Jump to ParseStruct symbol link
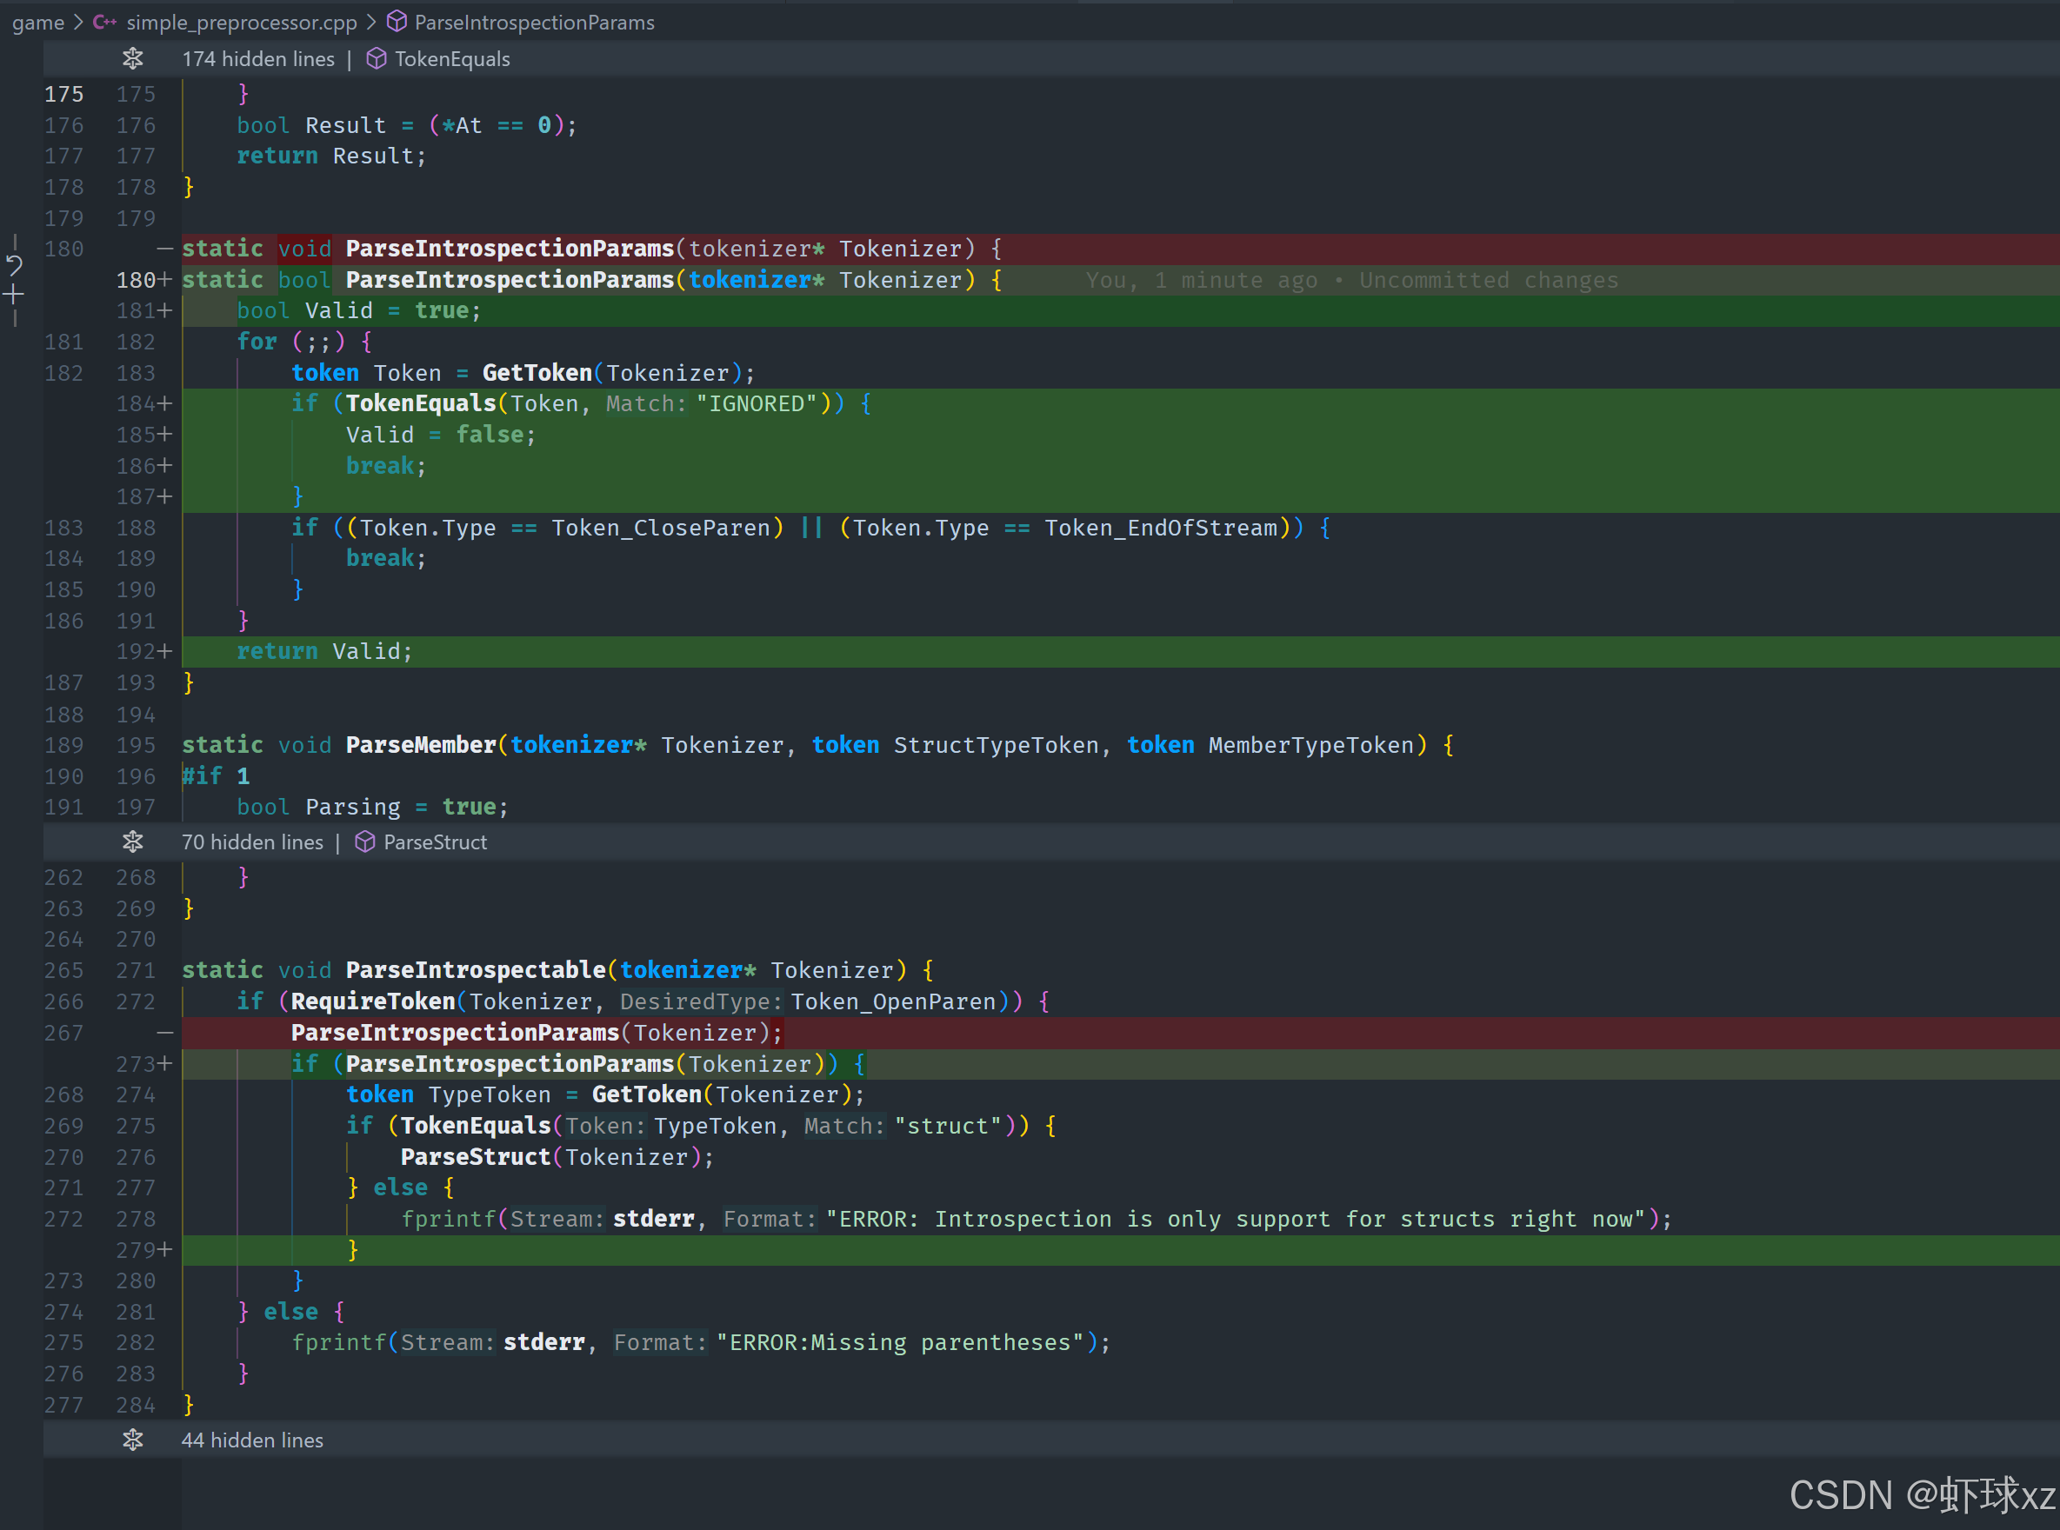Image resolution: width=2060 pixels, height=1530 pixels. [x=435, y=841]
